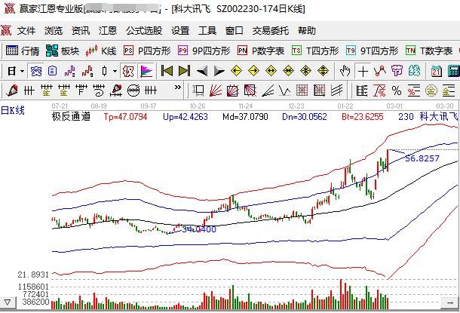Open the 9T四方形 tool
Image resolution: width=460 pixels, height=313 pixels.
(x=372, y=51)
